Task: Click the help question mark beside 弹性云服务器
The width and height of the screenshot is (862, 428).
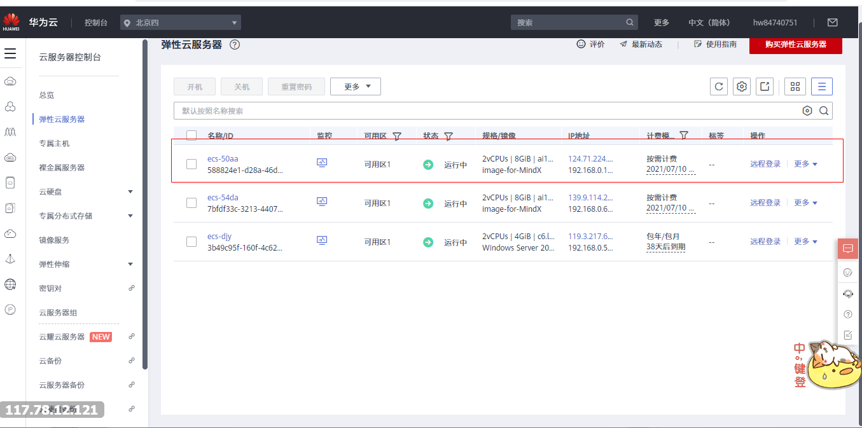Action: coord(235,45)
